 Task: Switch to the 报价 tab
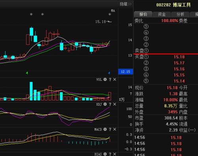(143, 14)
